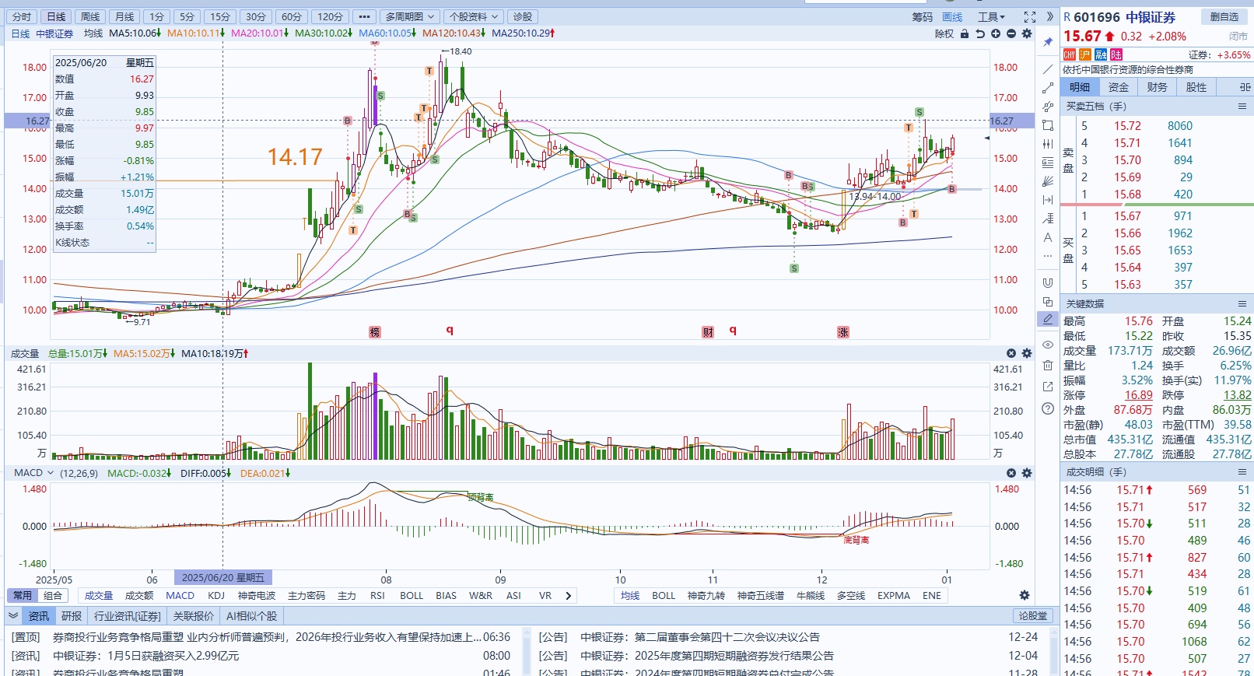Click the export drawing icon
This screenshot has width=1254, height=676.
(x=1048, y=387)
